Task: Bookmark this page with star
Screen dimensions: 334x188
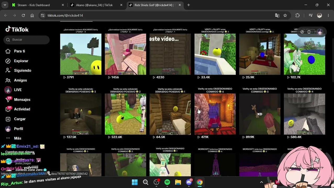Action: tap(285, 15)
